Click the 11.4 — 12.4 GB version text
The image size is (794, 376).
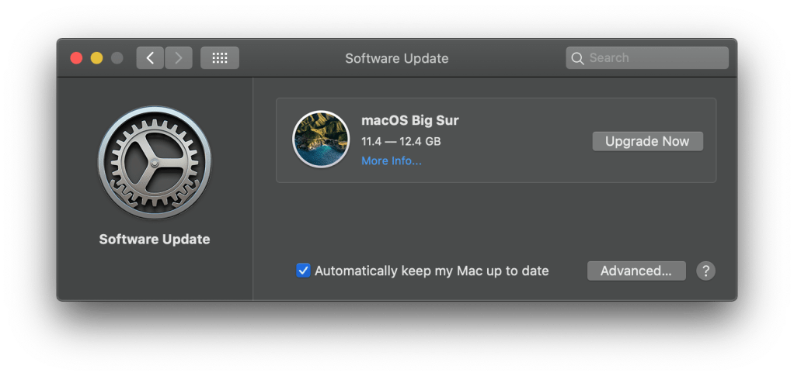point(401,141)
